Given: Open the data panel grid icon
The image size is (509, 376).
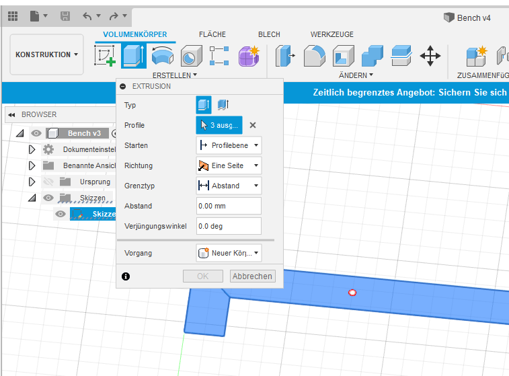Looking at the screenshot, I should point(13,16).
